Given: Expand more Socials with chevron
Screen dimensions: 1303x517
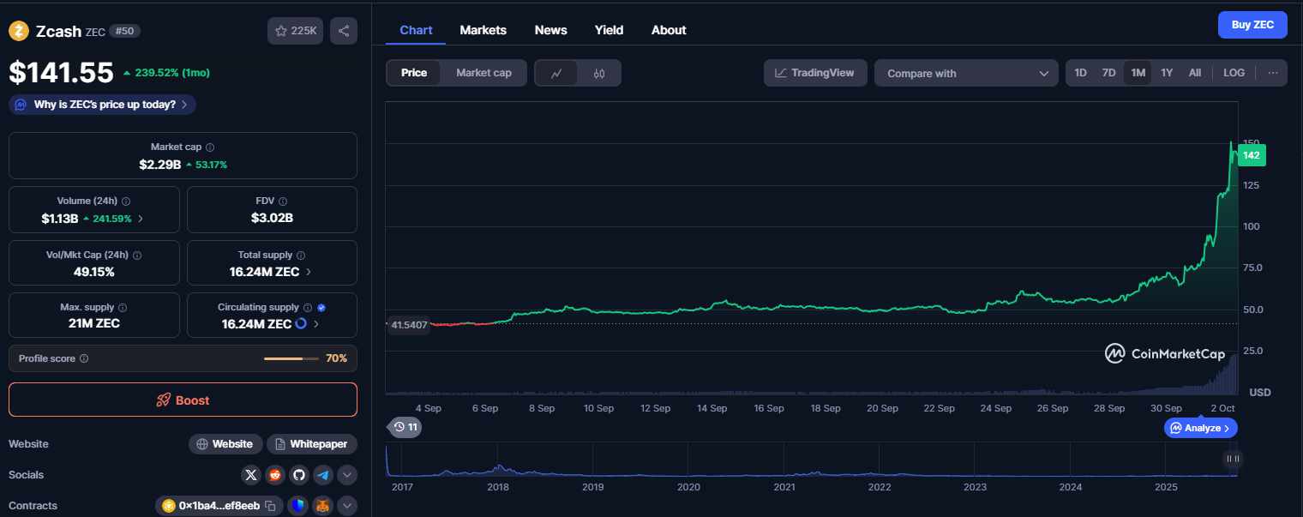Looking at the screenshot, I should tap(347, 474).
